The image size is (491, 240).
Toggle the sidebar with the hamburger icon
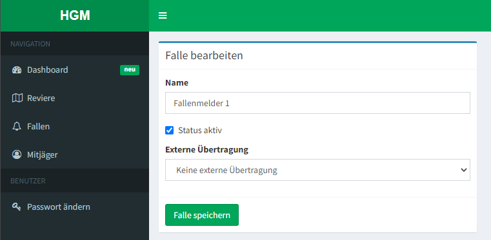[163, 15]
